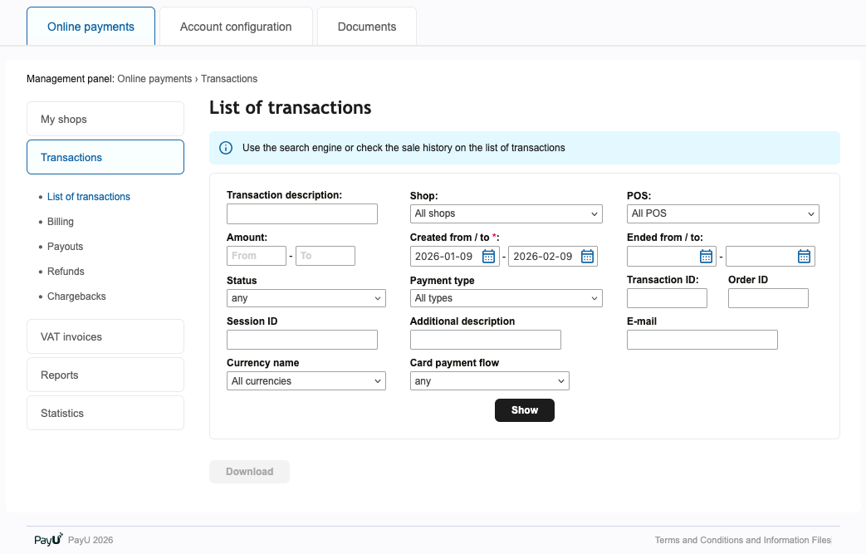Go to Payouts in the sidebar
The height and width of the screenshot is (554, 866).
65,247
